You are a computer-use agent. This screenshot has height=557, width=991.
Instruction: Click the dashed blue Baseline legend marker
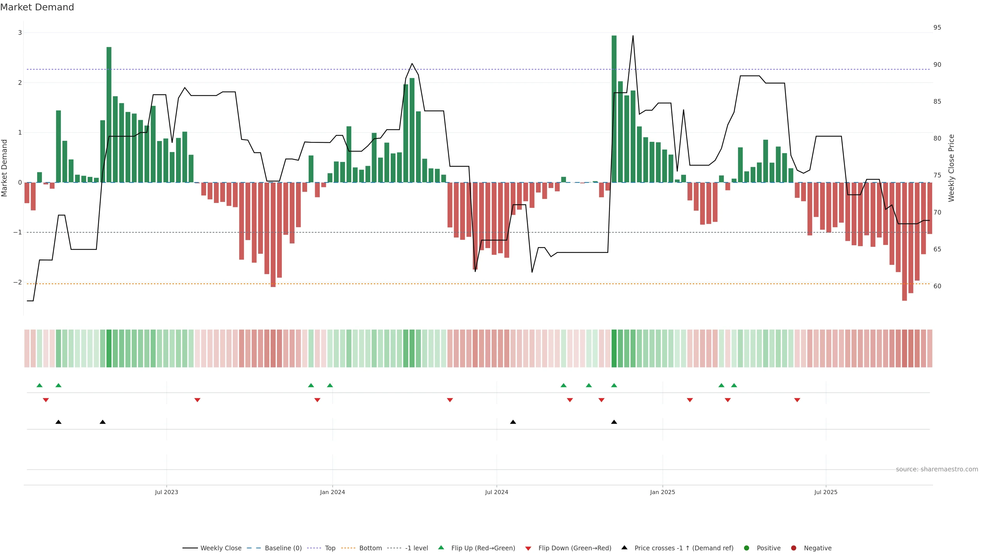tap(253, 548)
